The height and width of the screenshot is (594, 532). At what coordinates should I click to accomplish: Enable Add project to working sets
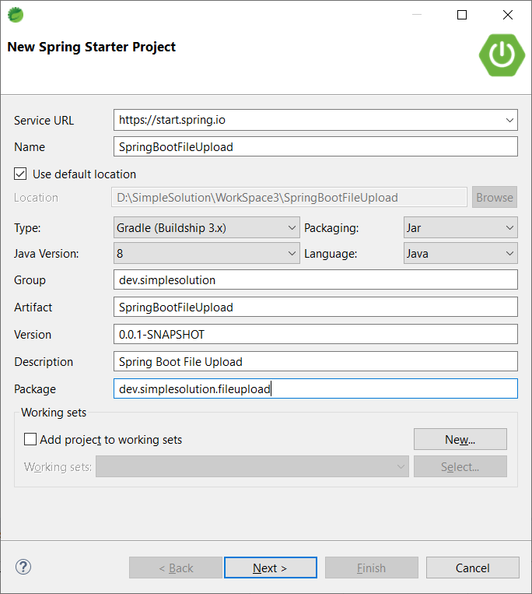pyautogui.click(x=30, y=439)
